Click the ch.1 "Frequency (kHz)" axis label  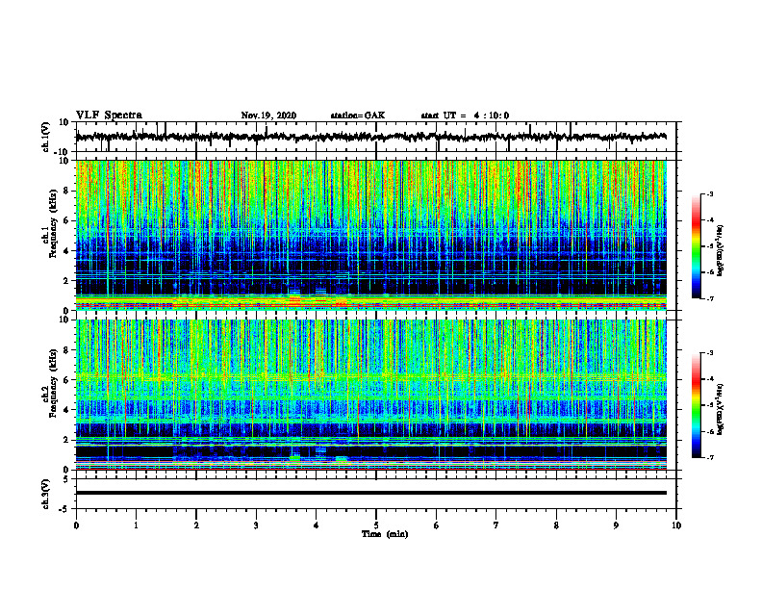(x=53, y=223)
